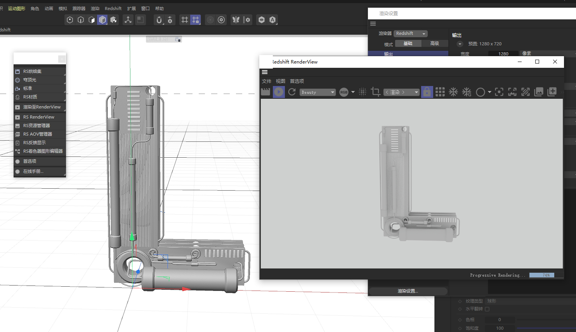
Task: Toggle dotted bucket pattern icon
Action: click(x=363, y=92)
